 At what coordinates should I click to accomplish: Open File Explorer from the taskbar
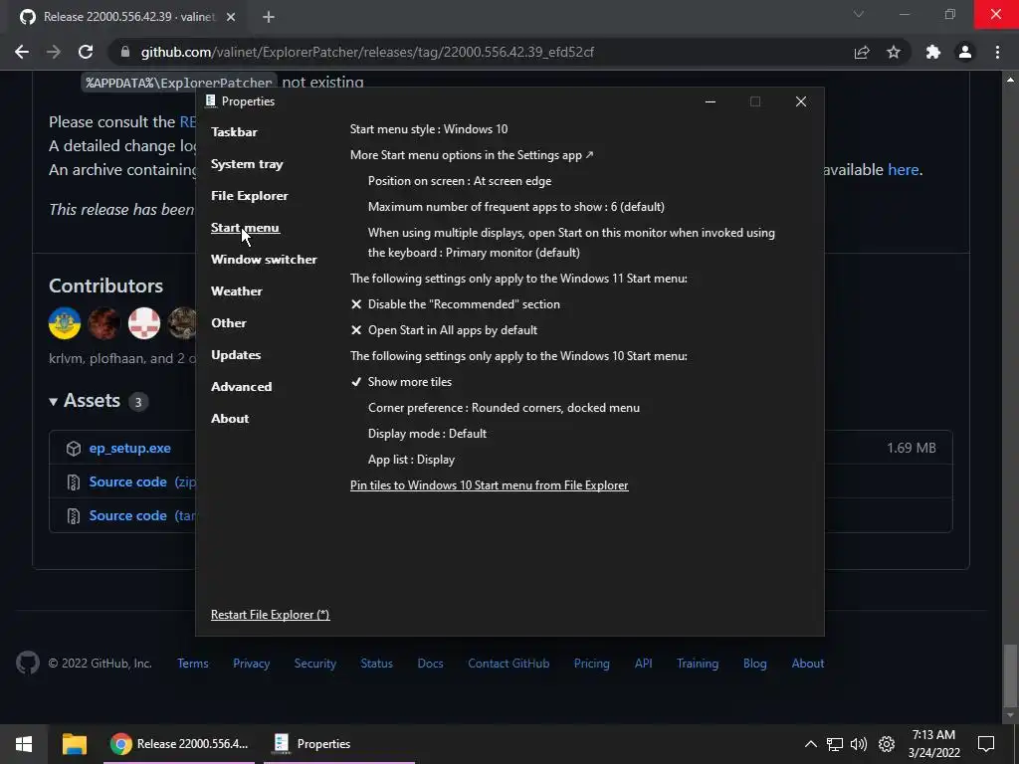pos(74,744)
